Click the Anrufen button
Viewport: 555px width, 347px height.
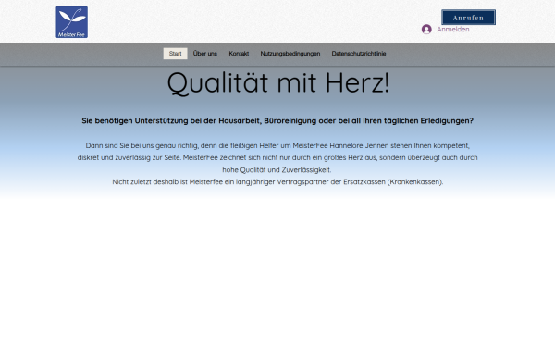click(468, 18)
